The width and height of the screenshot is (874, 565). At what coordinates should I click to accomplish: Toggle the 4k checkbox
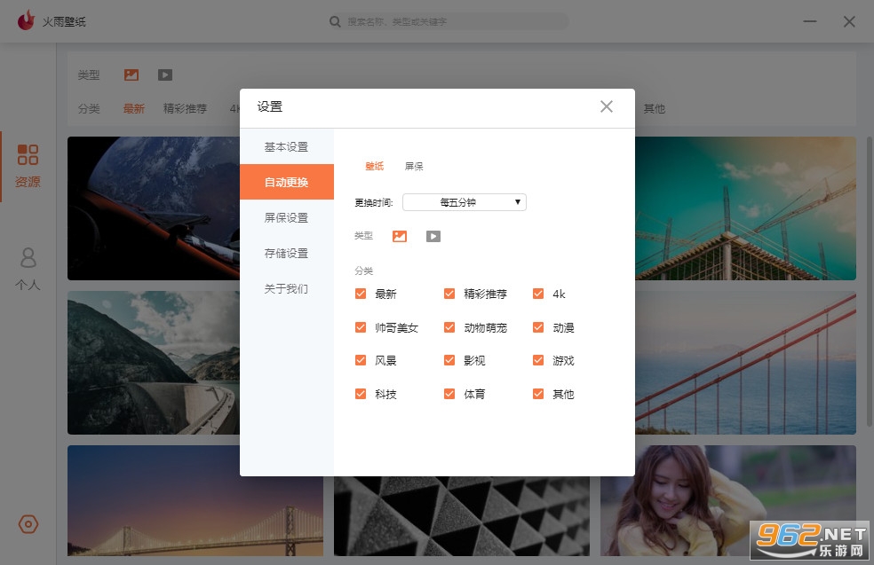(538, 294)
